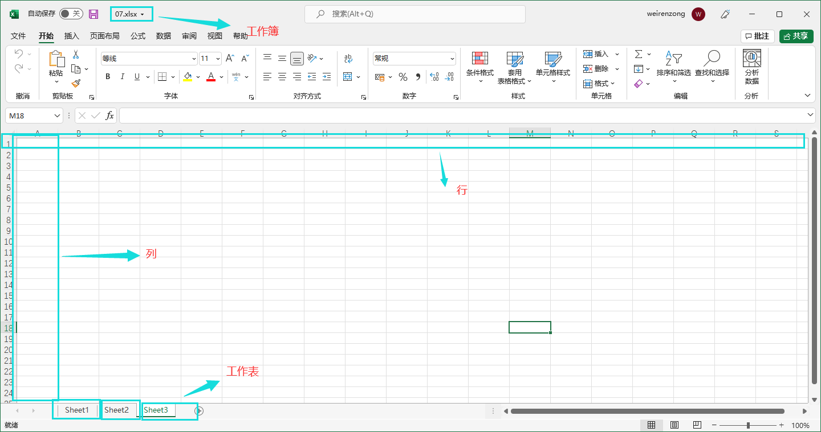Open the 查找和选择 find and select menu
The image size is (821, 432).
click(x=712, y=67)
